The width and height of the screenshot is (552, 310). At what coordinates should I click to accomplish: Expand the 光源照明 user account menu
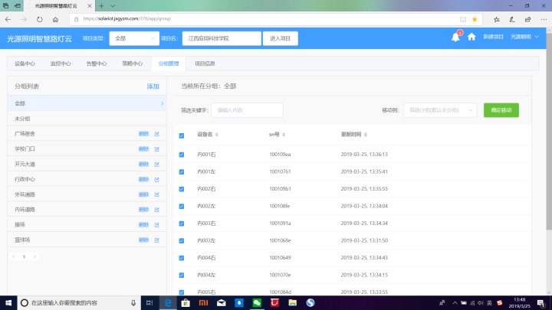(524, 37)
